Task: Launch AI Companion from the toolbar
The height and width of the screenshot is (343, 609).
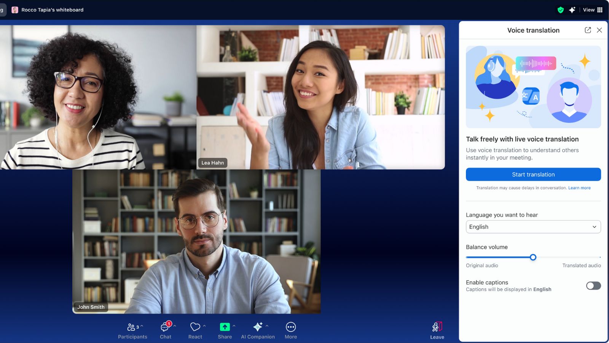Action: tap(258, 330)
